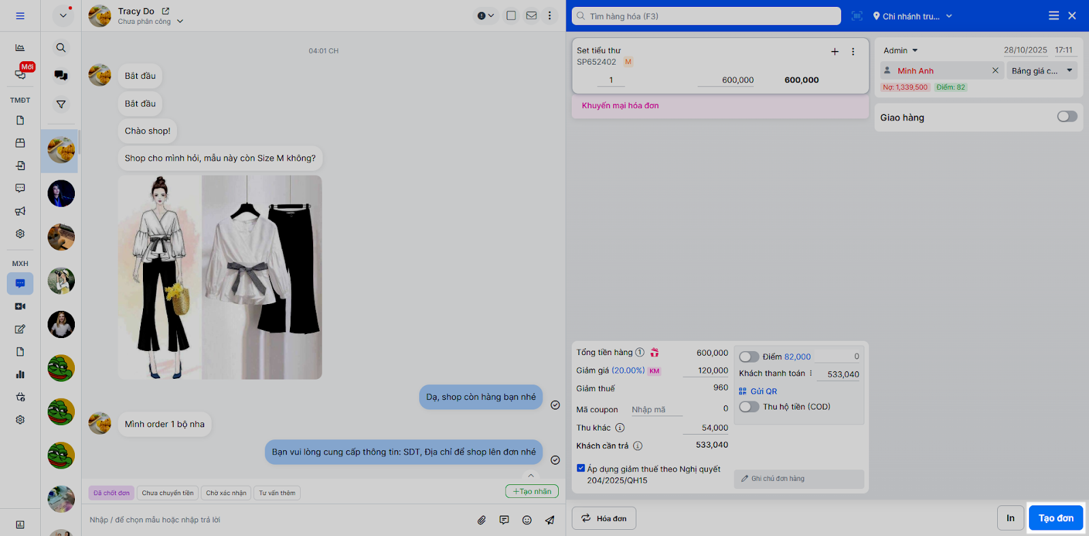Select the Tư vấn thêm label

click(x=277, y=493)
